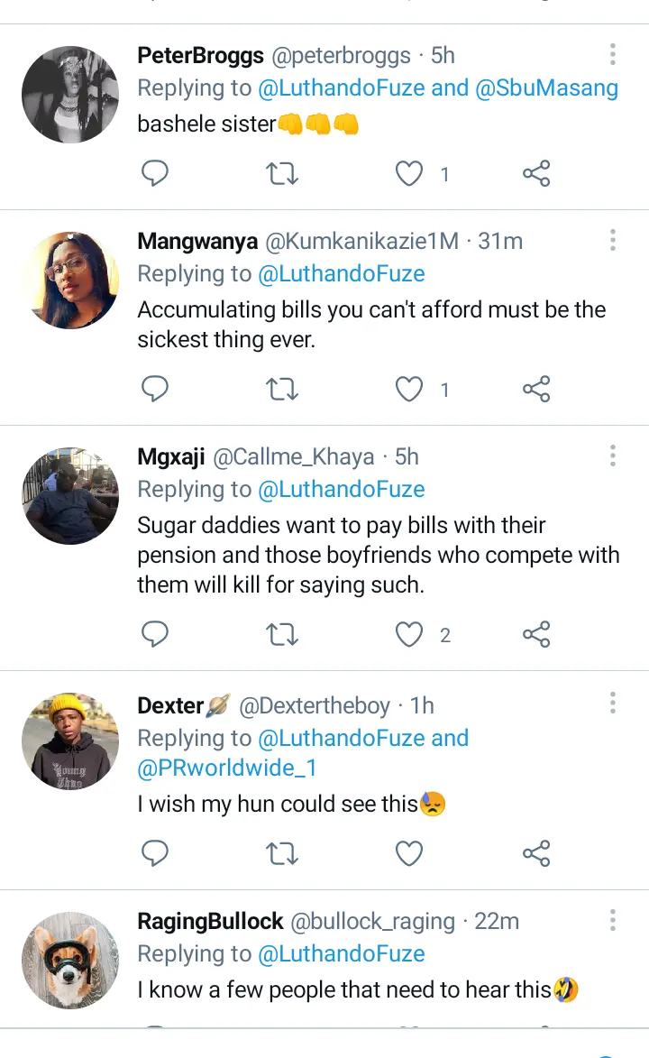
Task: Open more options on Mangwanya's tweet
Action: pyautogui.click(x=612, y=240)
